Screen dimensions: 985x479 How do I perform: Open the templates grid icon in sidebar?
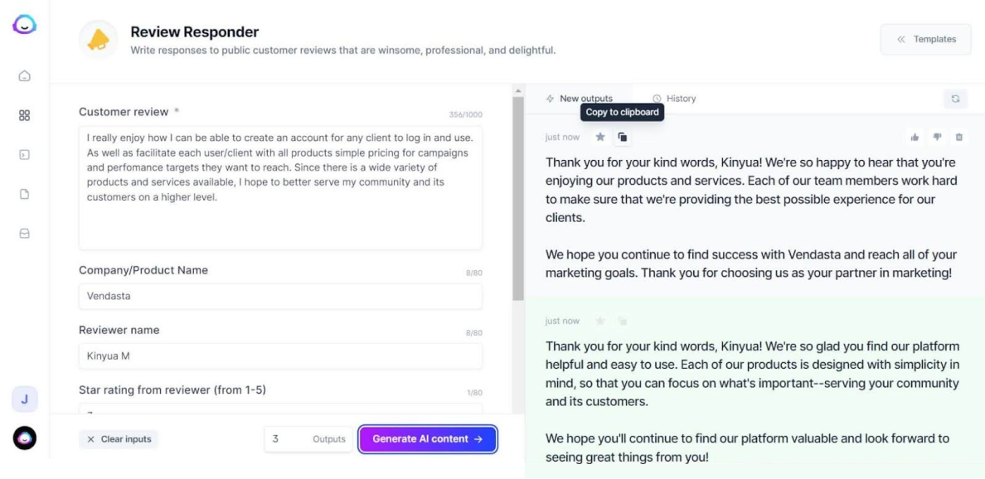24,115
